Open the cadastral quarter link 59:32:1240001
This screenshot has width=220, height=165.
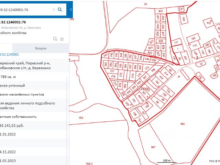[9, 54]
